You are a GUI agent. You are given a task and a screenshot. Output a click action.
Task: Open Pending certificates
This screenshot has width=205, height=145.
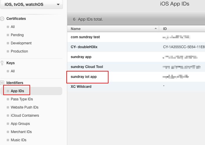(x=17, y=35)
